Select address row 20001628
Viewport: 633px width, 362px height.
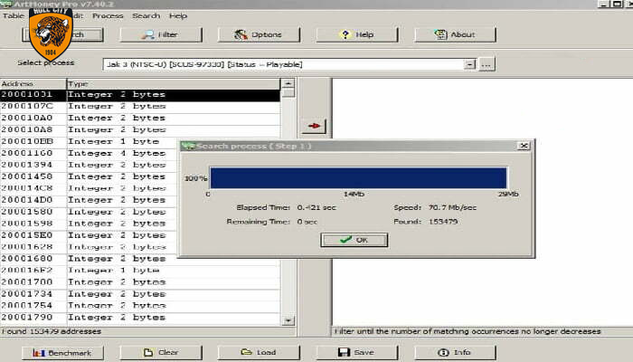pos(89,247)
